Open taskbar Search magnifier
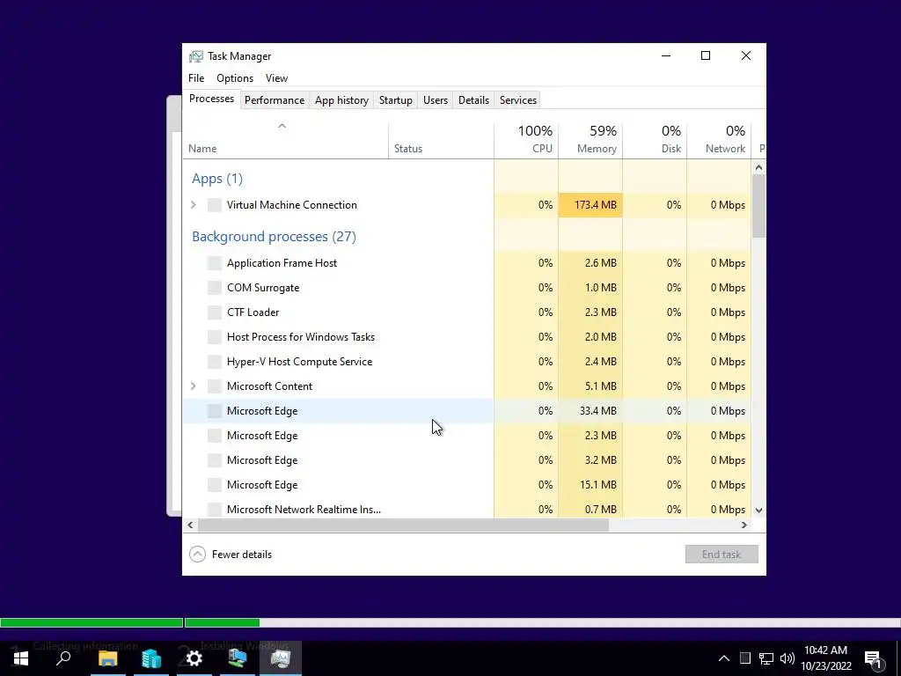 (x=63, y=658)
